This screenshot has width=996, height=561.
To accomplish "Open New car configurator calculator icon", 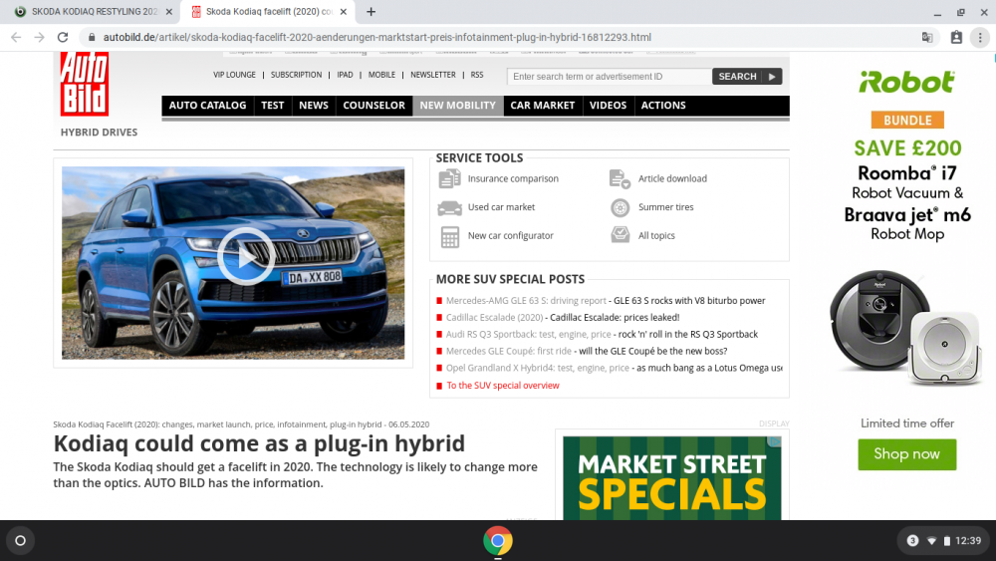I will [450, 236].
